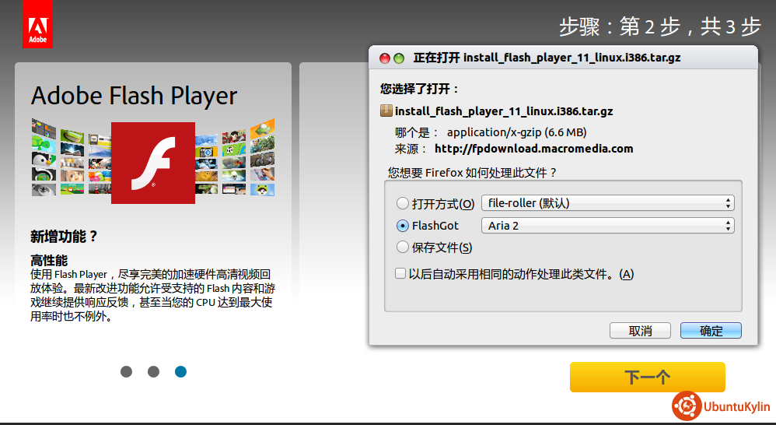Select the FlashGot radio button
776x425 pixels.
click(403, 226)
